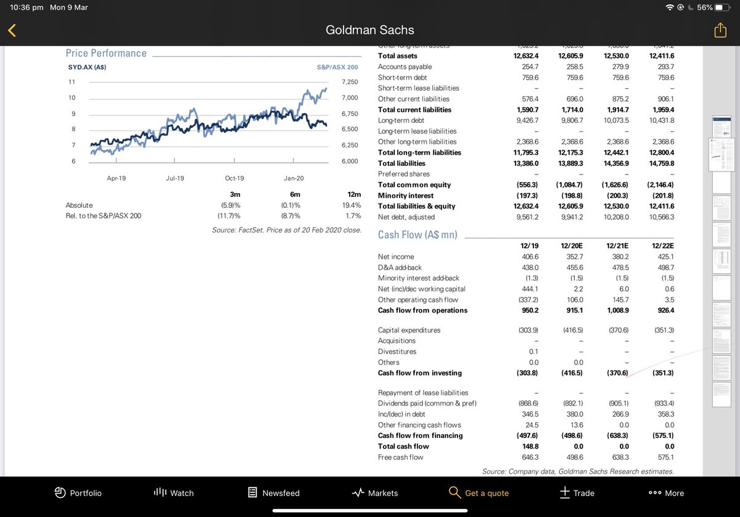Tap the Minority interest row label

pos(405,196)
